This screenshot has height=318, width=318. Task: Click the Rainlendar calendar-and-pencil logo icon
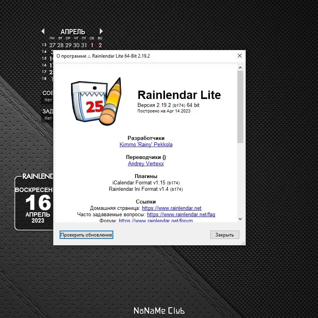point(96,101)
